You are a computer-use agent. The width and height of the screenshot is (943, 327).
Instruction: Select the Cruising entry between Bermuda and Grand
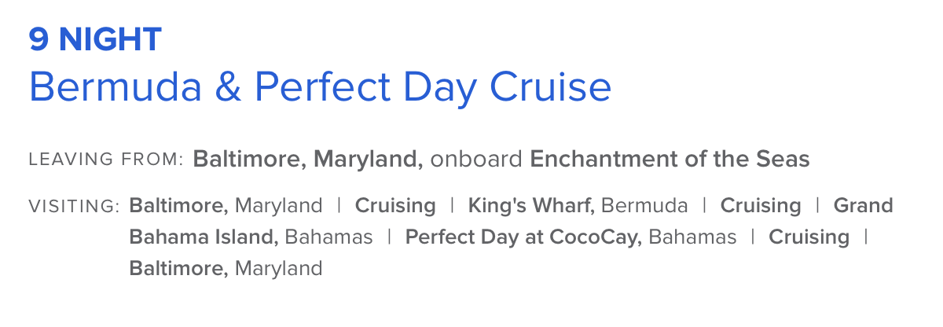(x=761, y=206)
